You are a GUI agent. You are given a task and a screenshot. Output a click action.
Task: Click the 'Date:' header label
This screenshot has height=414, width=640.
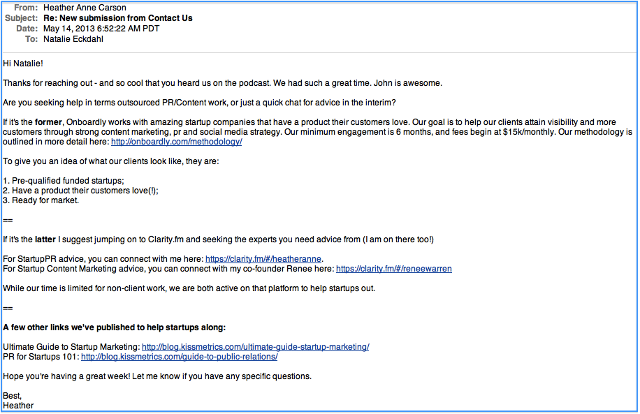(x=27, y=29)
